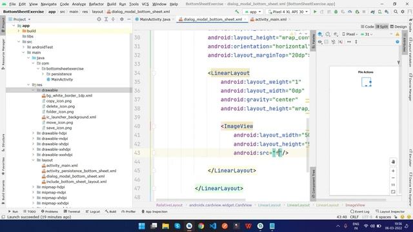Toggle Structure tool window on left edge
This screenshot has width=413, height=232.
(3, 142)
